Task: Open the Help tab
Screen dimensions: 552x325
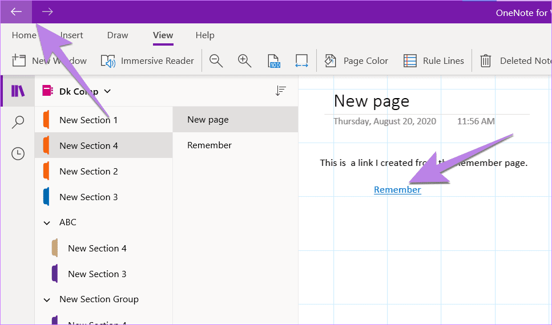Action: tap(205, 35)
